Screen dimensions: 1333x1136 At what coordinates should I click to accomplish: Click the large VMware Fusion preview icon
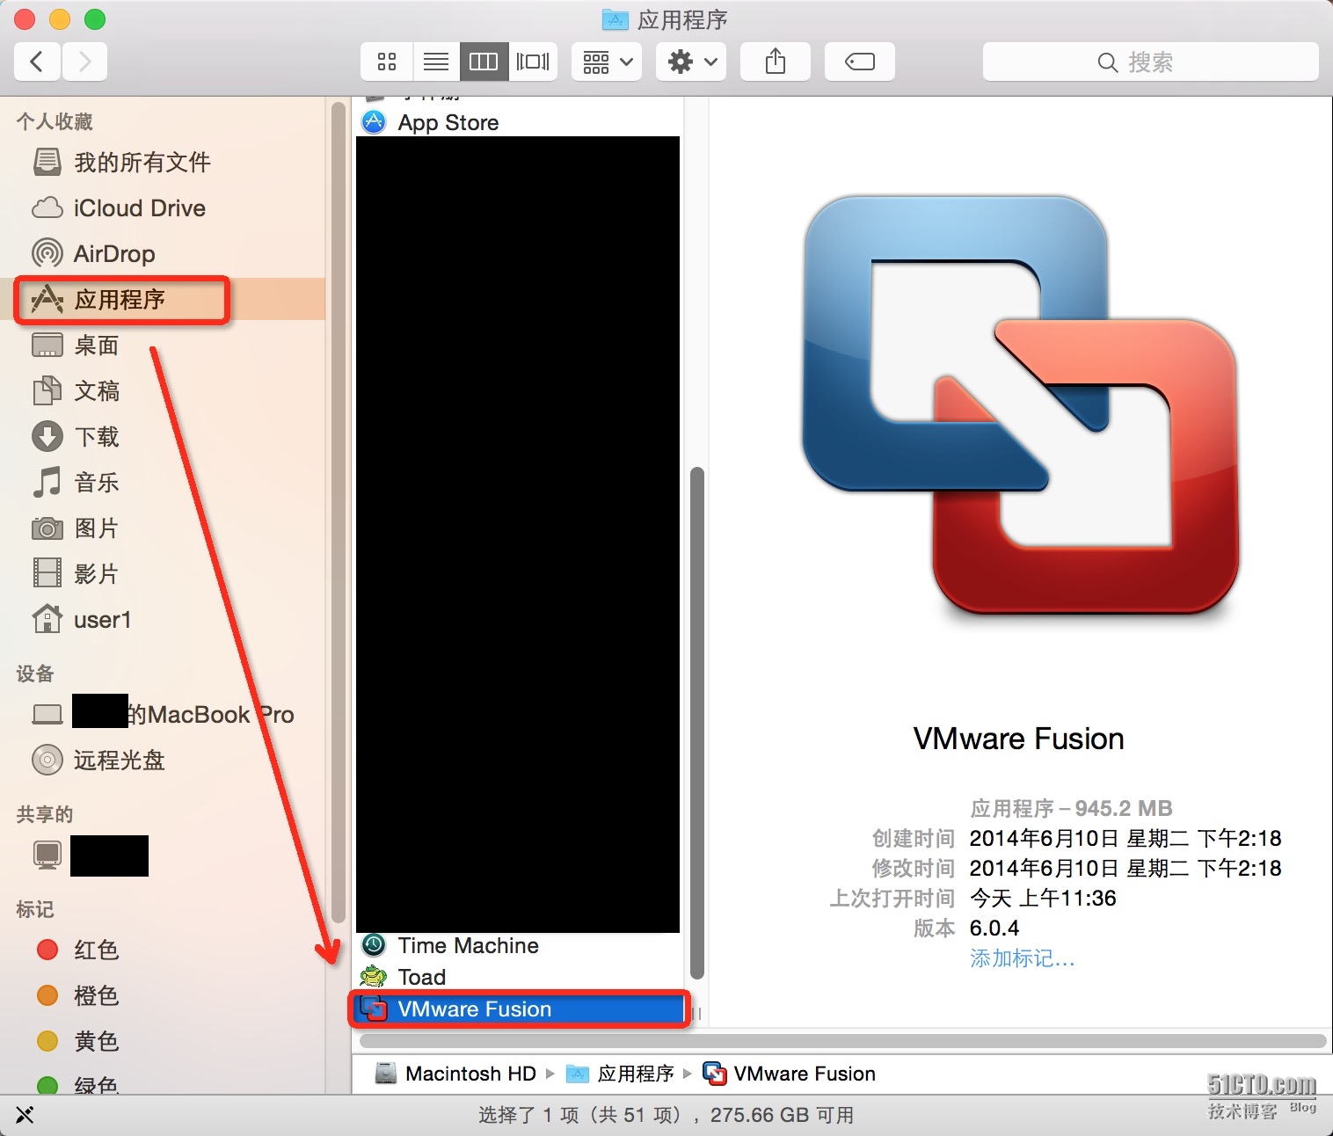1020,404
